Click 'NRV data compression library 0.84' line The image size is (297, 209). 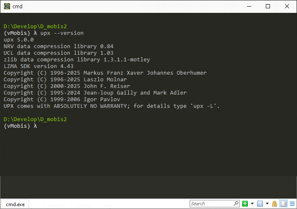pyautogui.click(x=59, y=46)
